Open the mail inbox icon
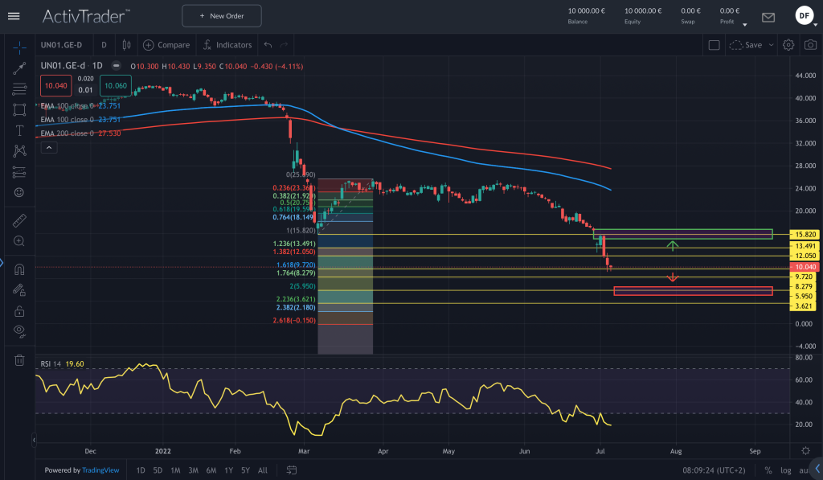 pyautogui.click(x=768, y=17)
